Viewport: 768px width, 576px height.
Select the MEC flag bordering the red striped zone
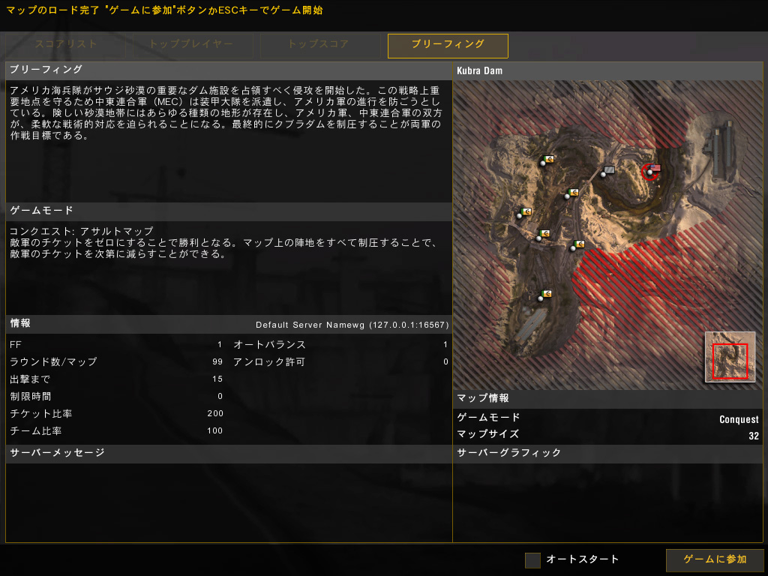pyautogui.click(x=577, y=245)
